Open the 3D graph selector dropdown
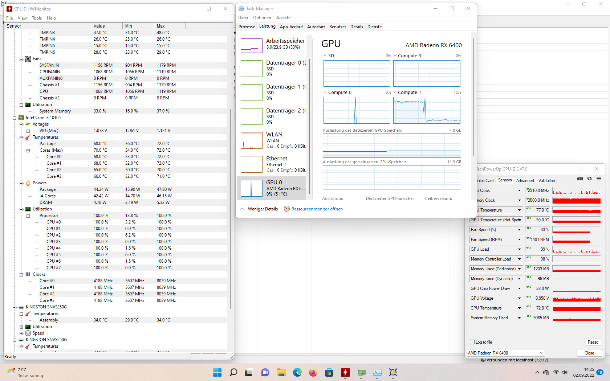Image resolution: width=610 pixels, height=381 pixels. point(325,56)
